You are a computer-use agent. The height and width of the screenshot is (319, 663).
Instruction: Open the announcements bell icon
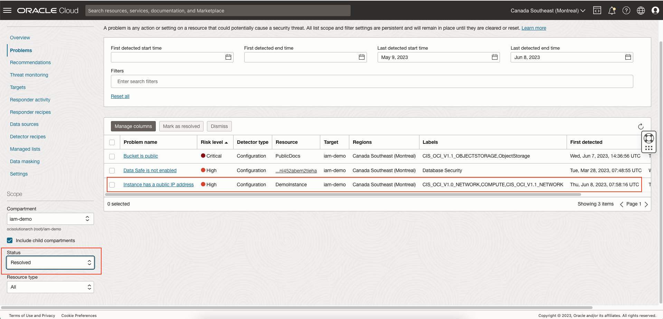pos(612,10)
